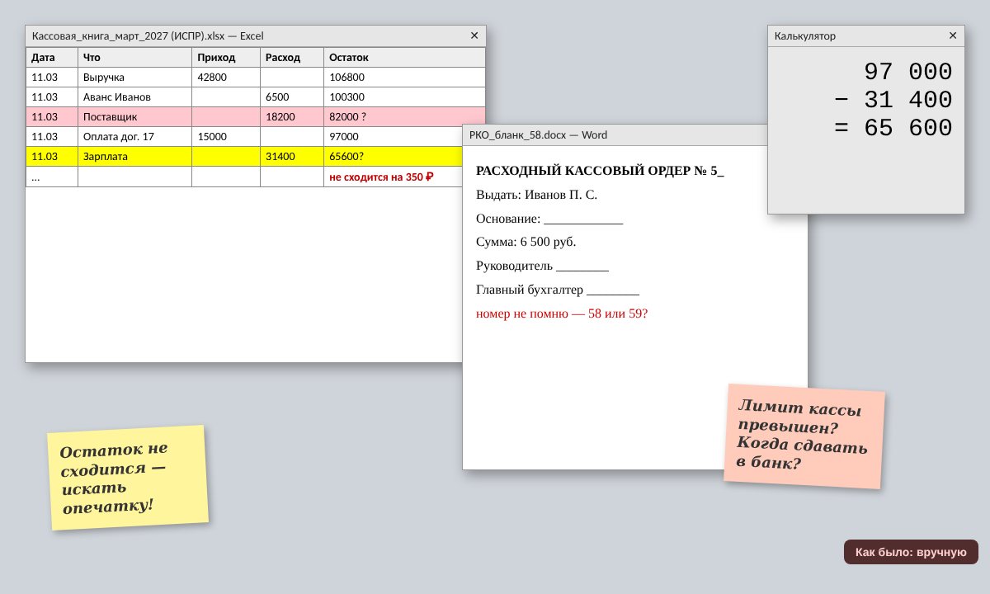
Task: Click the pink Поставщик row cell
Action: tap(135, 117)
